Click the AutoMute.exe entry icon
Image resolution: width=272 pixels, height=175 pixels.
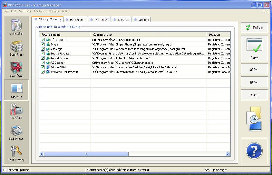click(48, 58)
